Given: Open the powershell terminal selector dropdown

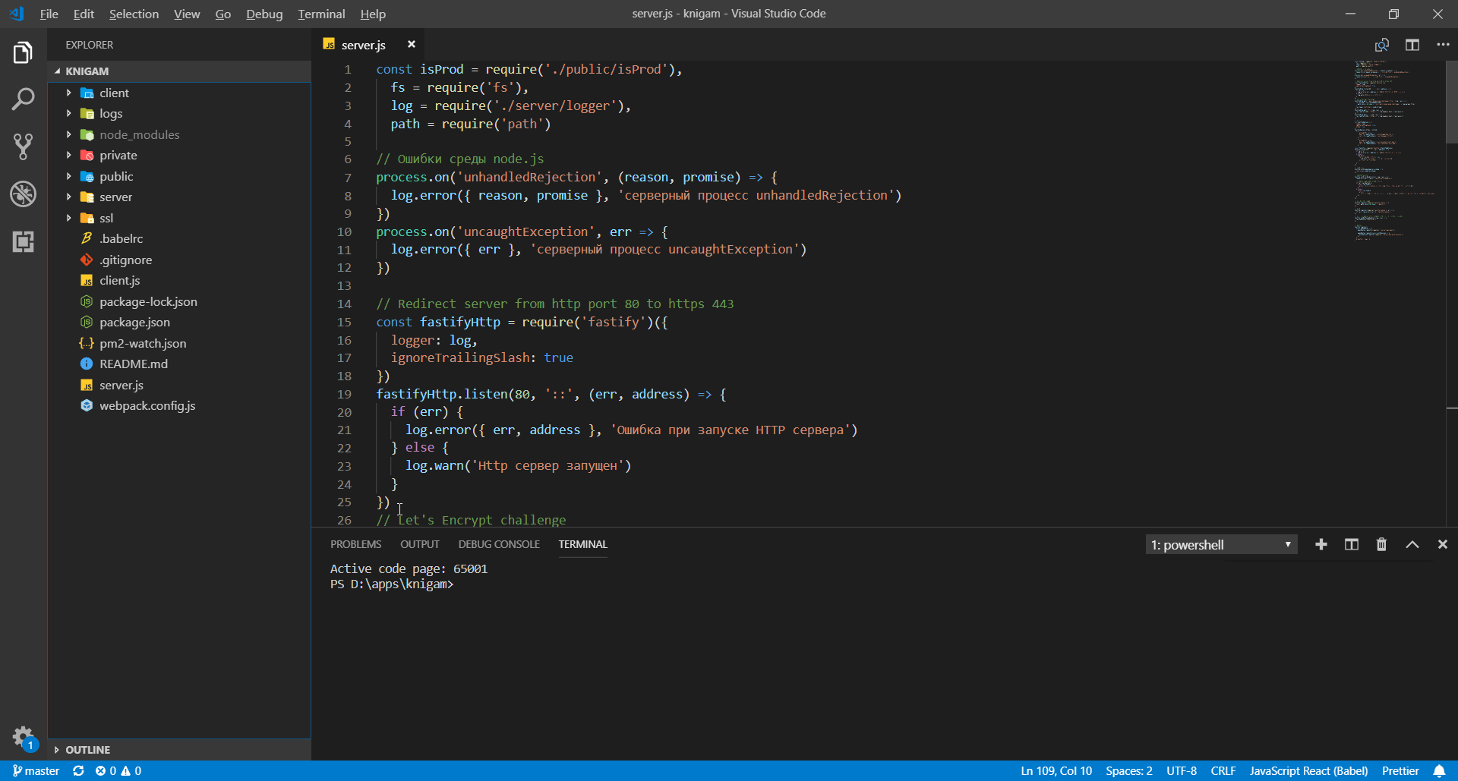Looking at the screenshot, I should [x=1220, y=544].
